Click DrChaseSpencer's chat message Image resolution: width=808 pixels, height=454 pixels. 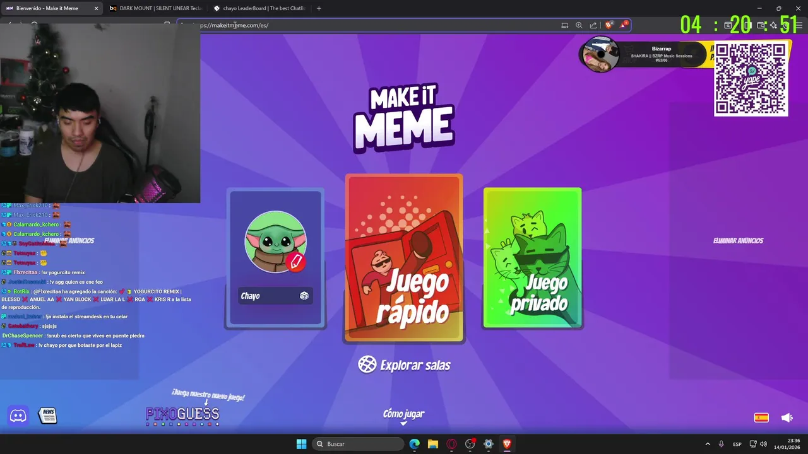73,335
